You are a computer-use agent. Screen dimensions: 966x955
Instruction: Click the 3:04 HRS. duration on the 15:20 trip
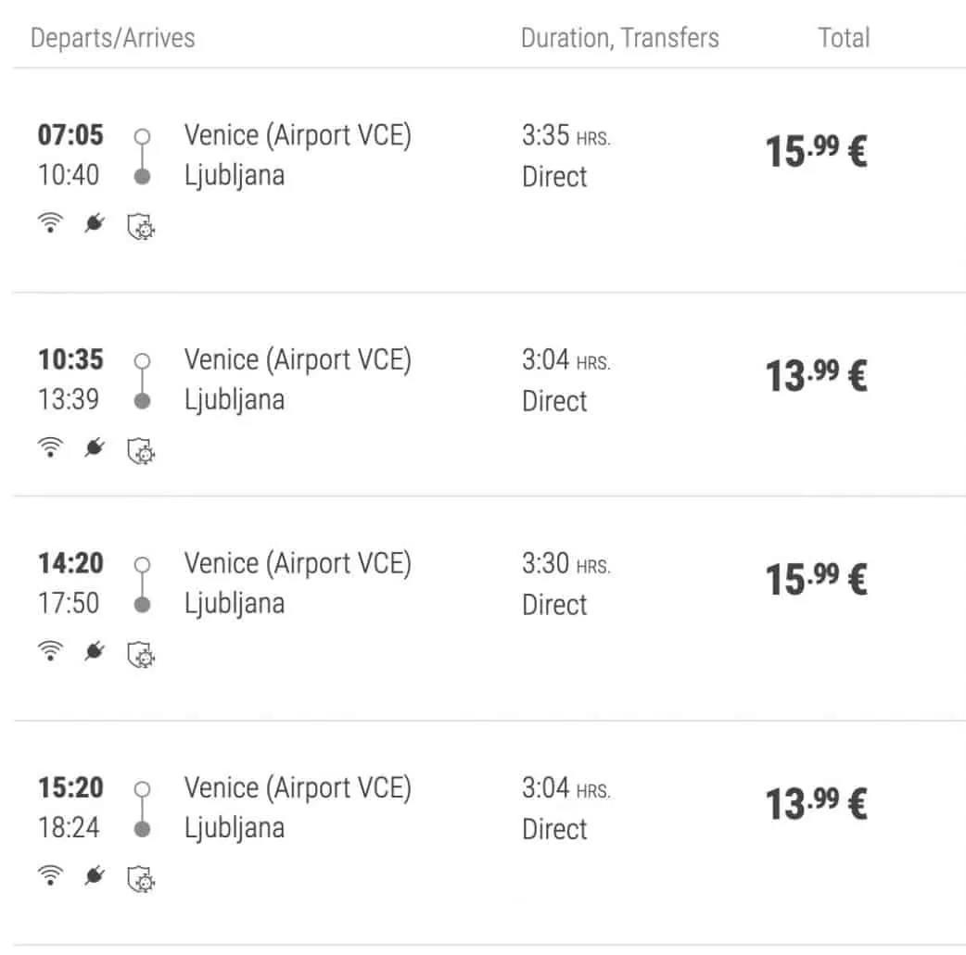pos(566,788)
